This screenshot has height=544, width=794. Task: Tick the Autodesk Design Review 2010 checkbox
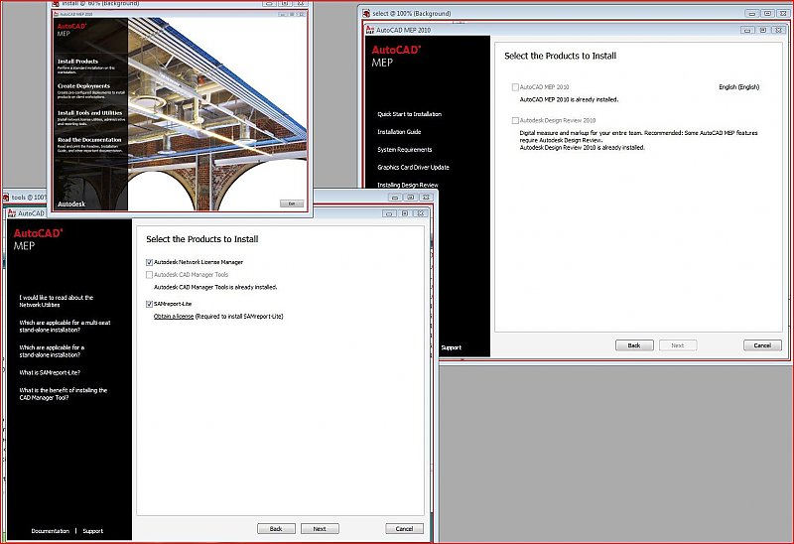coord(515,120)
